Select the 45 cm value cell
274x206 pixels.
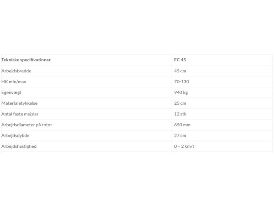click(180, 71)
